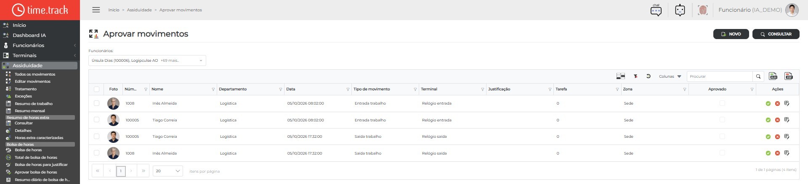This screenshot has width=808, height=184.
Task: Reject Tiago Correia 08:02 entry
Action: tap(777, 120)
